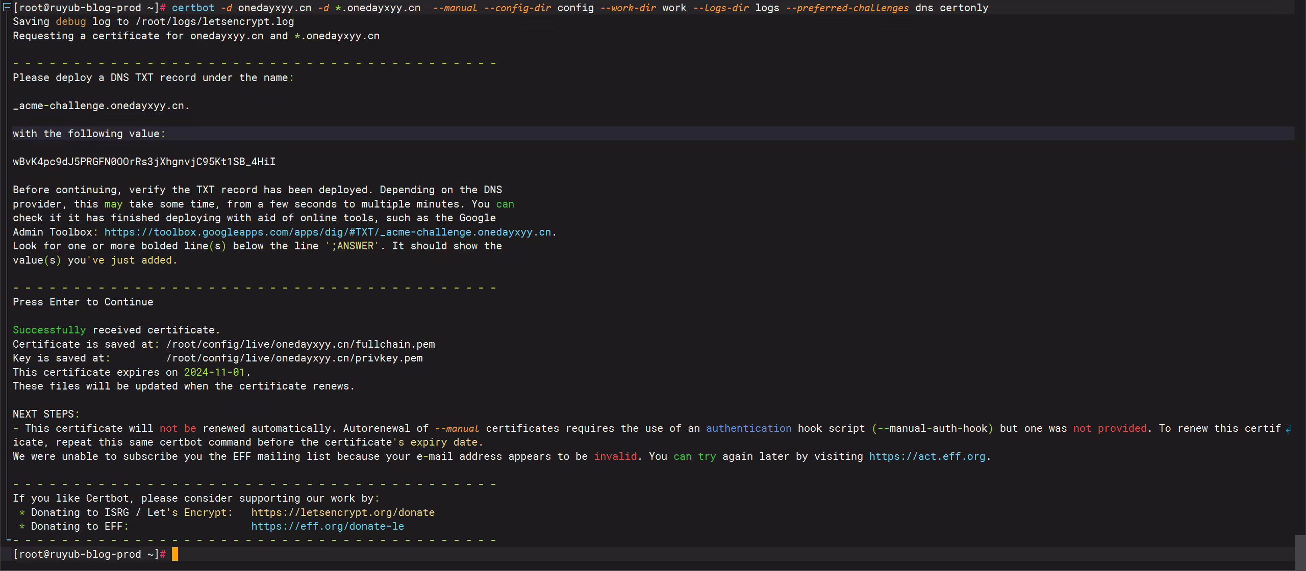Click the privkey.pem key path
Screen dimensions: 1306x571
(294, 358)
